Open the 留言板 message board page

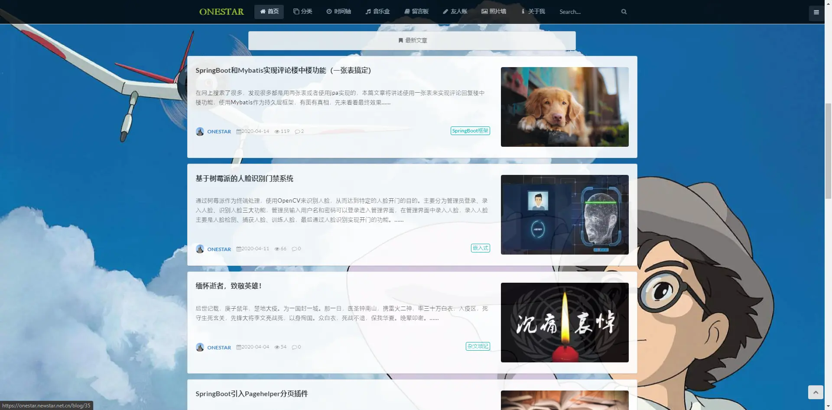coord(416,12)
